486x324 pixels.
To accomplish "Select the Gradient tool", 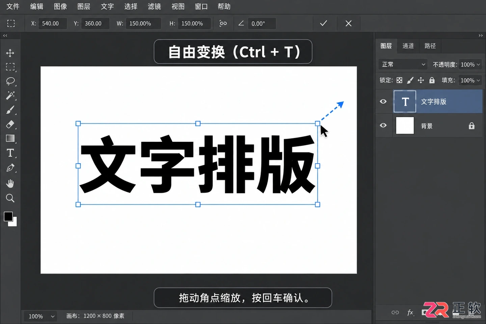I will pos(10,138).
